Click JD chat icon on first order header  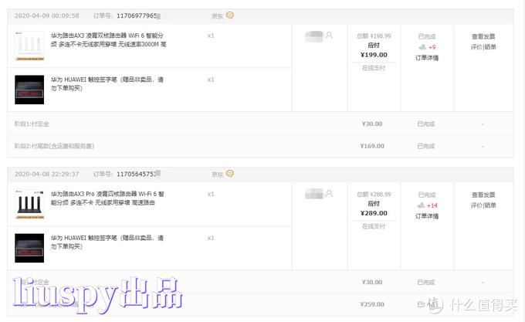230,15
